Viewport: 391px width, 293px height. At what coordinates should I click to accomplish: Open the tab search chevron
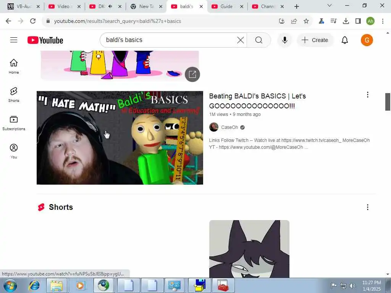(330, 5)
